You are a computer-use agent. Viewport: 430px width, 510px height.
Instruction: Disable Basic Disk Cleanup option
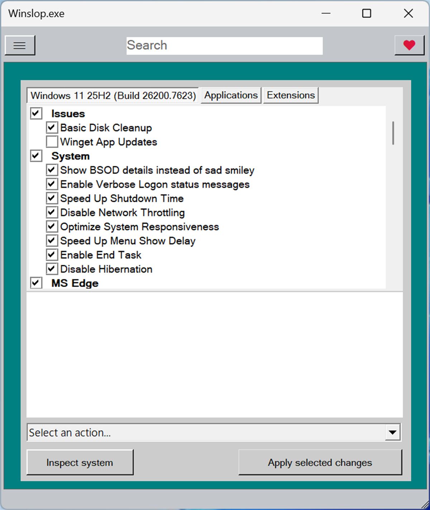(x=52, y=128)
